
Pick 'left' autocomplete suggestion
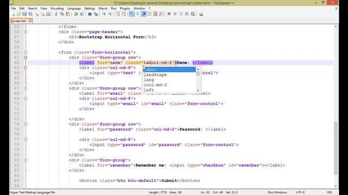[x=169, y=90]
